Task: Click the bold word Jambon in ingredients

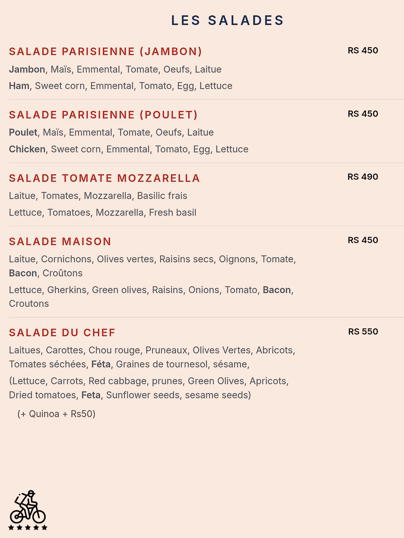Action: 27,69
